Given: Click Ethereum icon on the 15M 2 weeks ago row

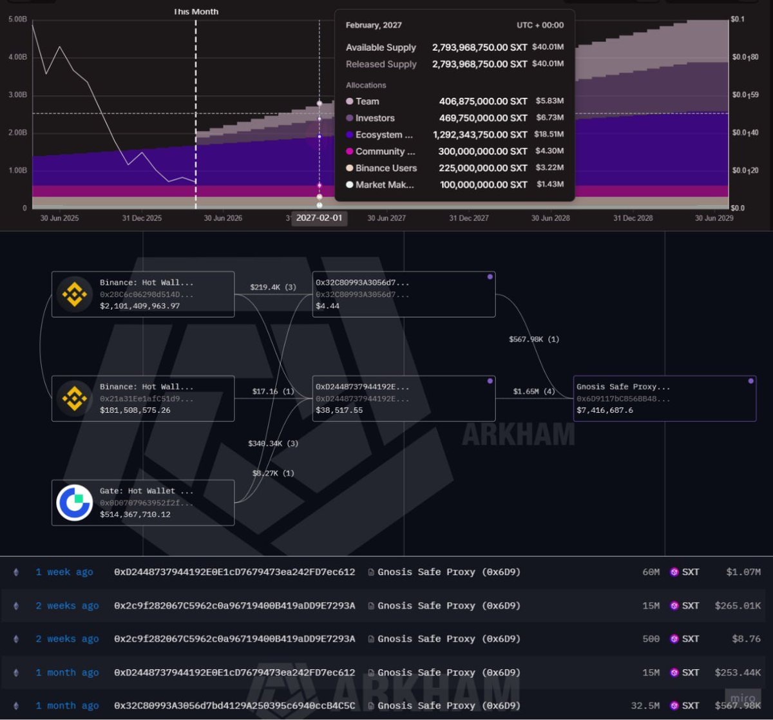Looking at the screenshot, I should click(x=16, y=605).
